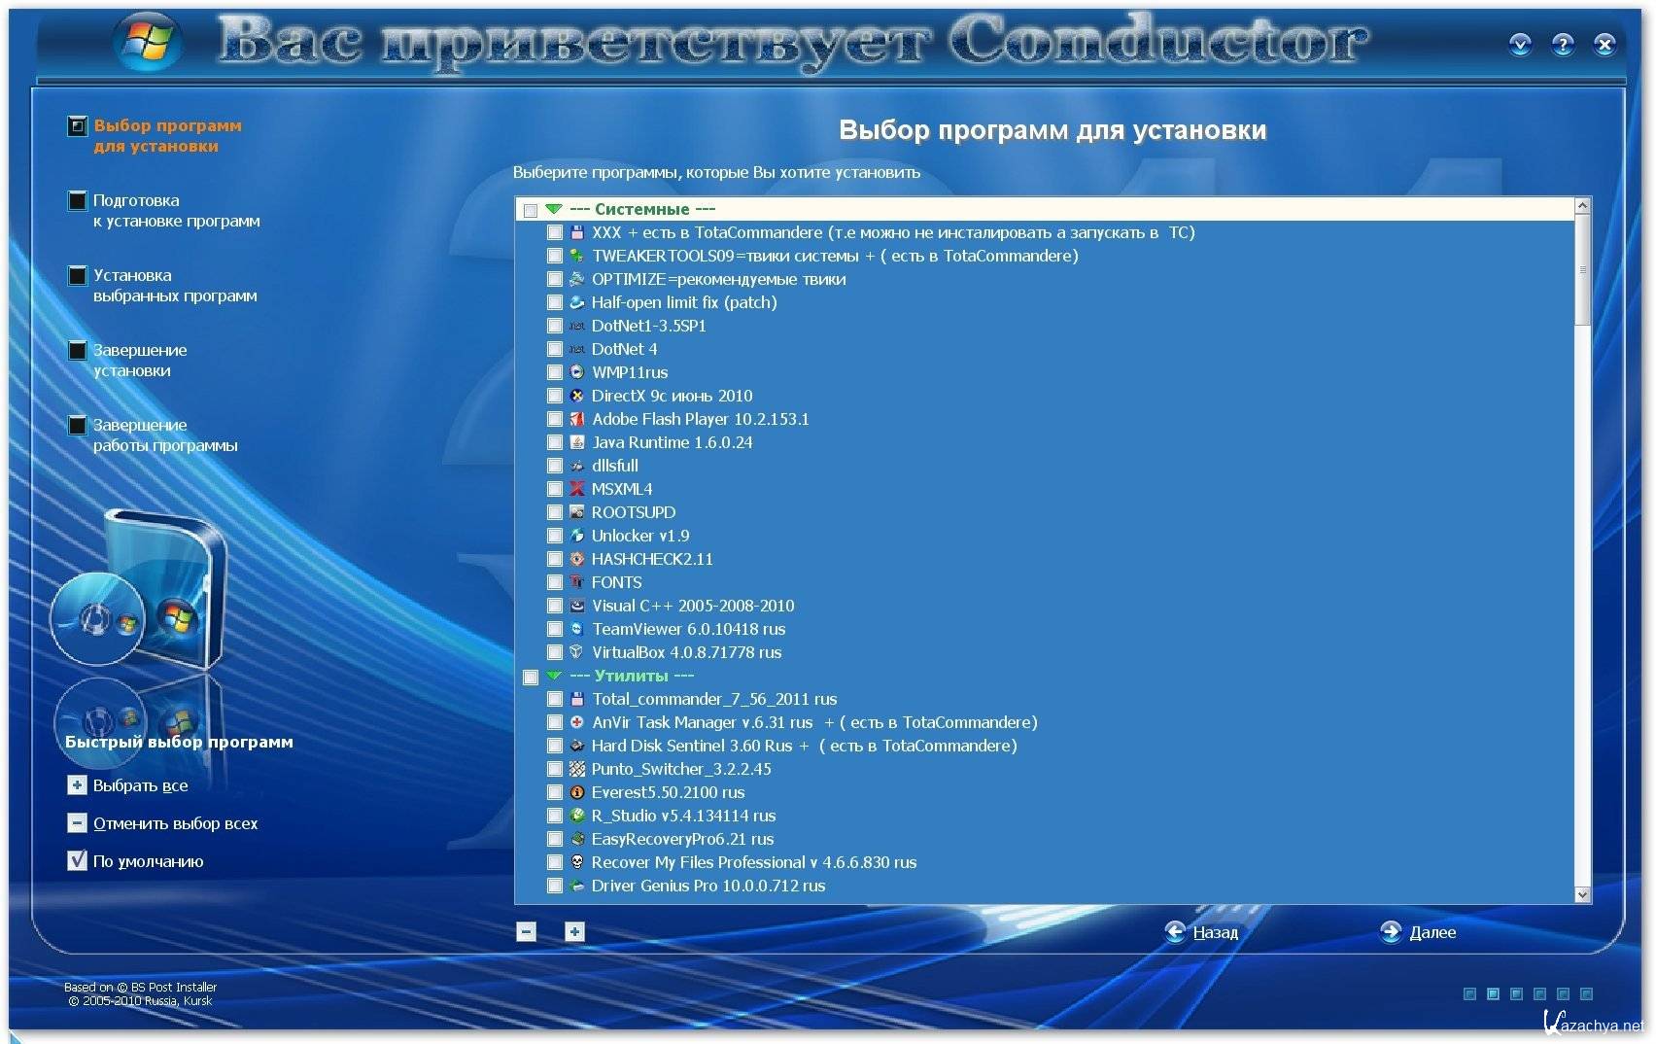Click the down-arrow header button
Image resolution: width=1656 pixels, height=1044 pixels.
click(1520, 44)
